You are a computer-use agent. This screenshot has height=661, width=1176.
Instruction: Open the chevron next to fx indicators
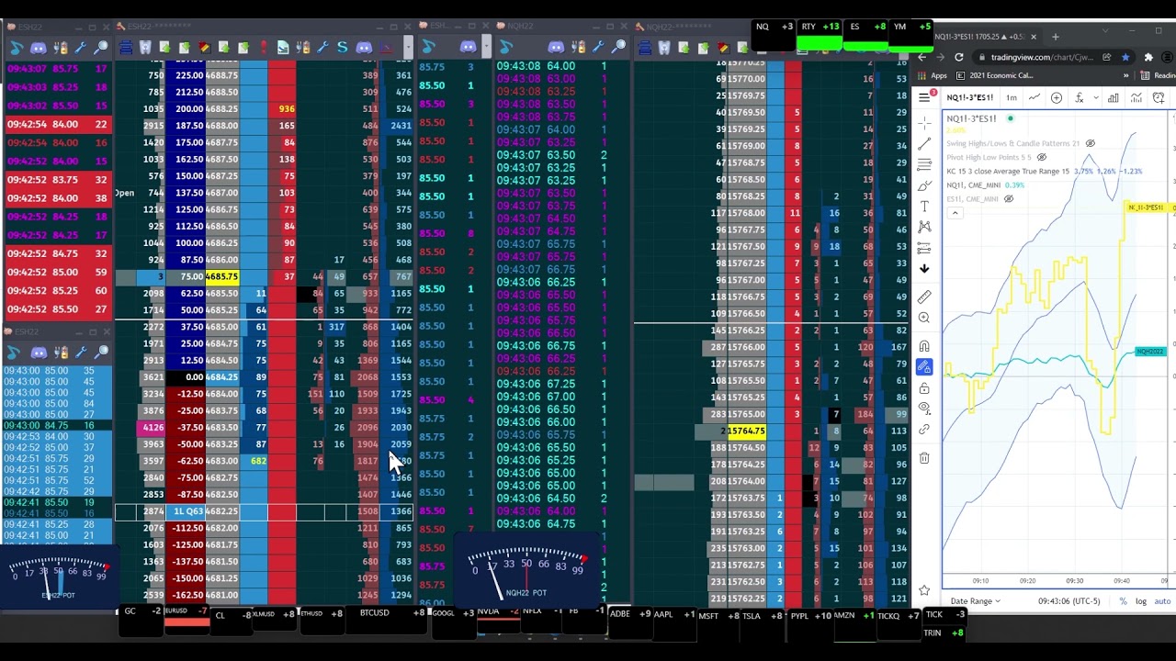1094,97
